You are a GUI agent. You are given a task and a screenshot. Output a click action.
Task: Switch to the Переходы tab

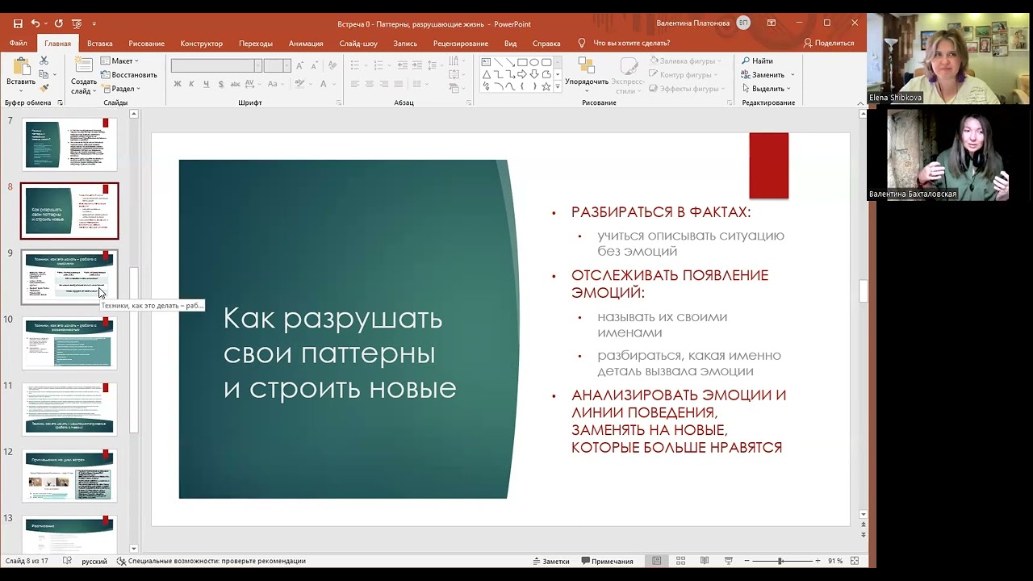(x=256, y=44)
